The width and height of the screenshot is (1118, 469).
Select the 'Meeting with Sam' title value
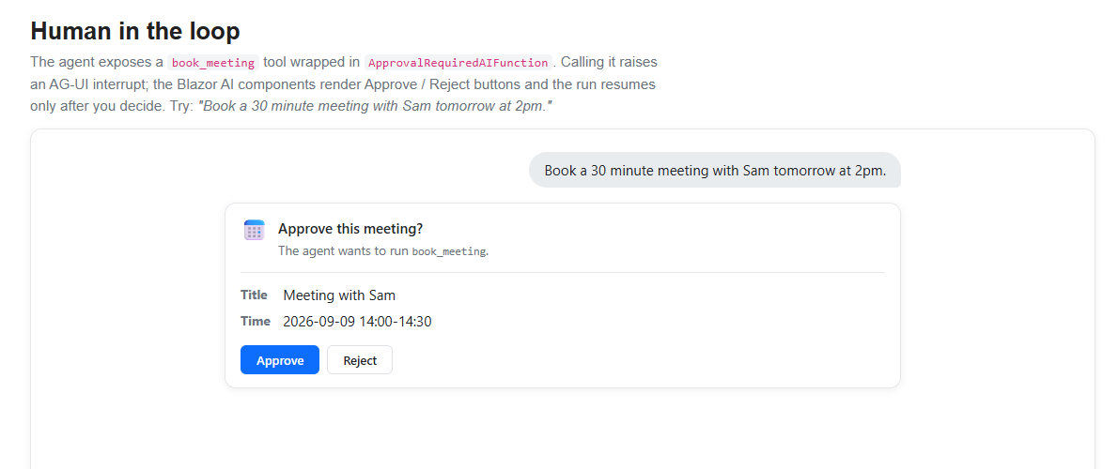click(339, 295)
